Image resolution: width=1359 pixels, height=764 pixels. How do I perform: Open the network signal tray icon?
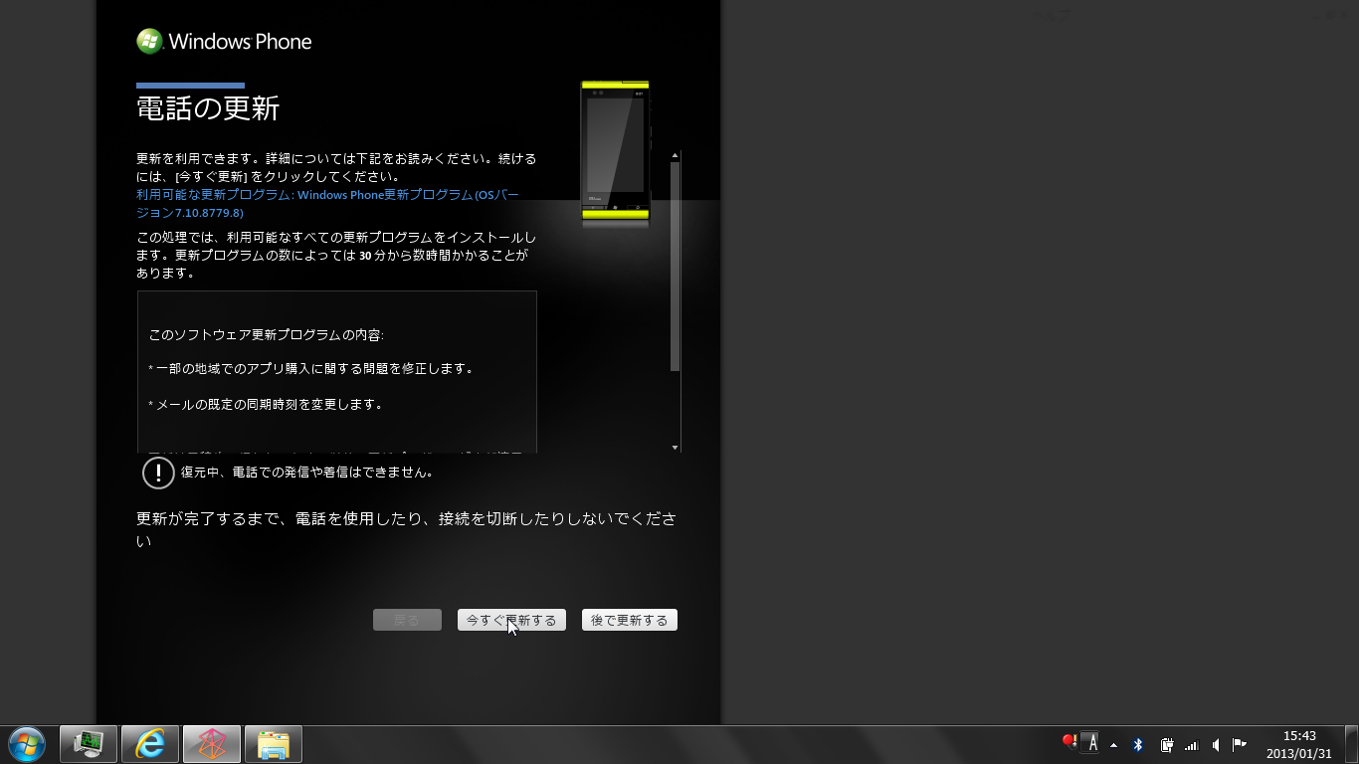click(x=1191, y=744)
